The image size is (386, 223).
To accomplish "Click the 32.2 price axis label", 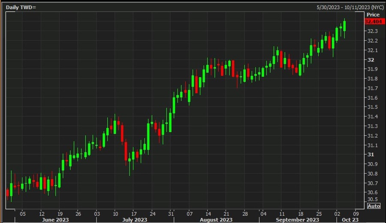I will click(x=372, y=41).
